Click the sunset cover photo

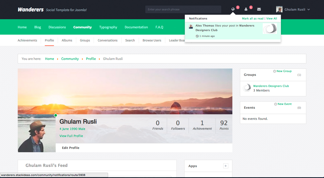pyautogui.click(x=125, y=91)
